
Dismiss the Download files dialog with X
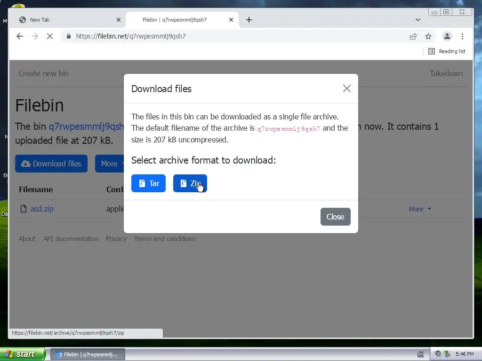(347, 88)
